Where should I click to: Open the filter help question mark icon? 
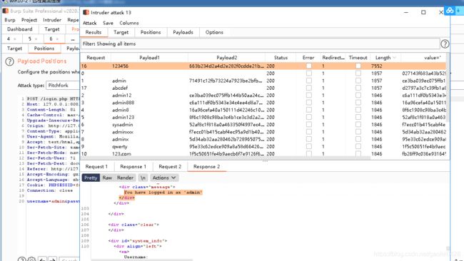point(445,43)
